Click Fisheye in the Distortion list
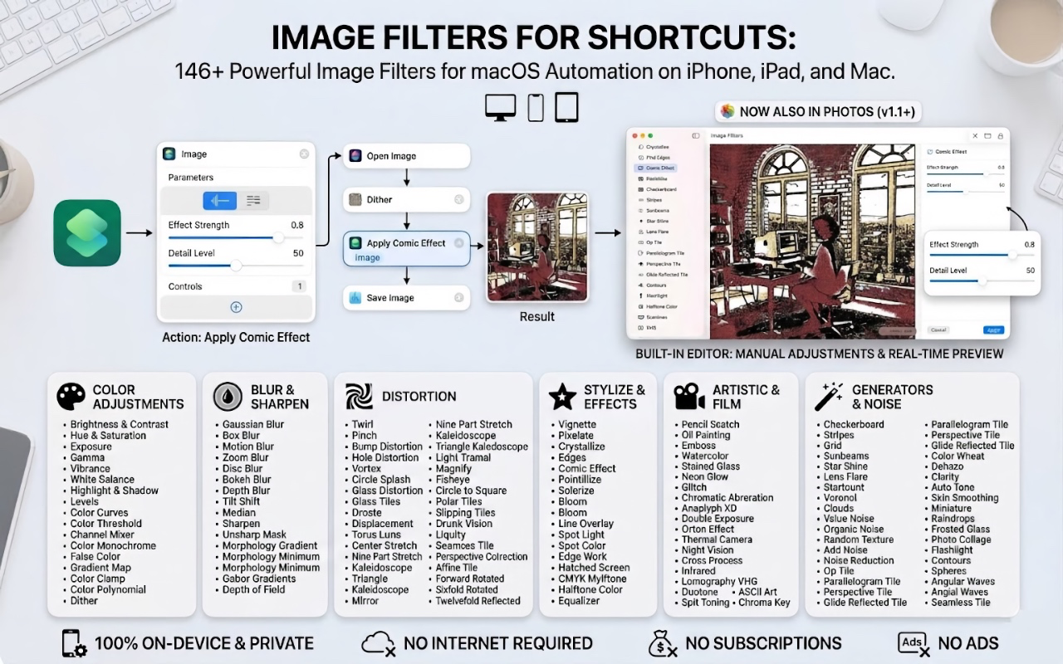 pos(453,480)
